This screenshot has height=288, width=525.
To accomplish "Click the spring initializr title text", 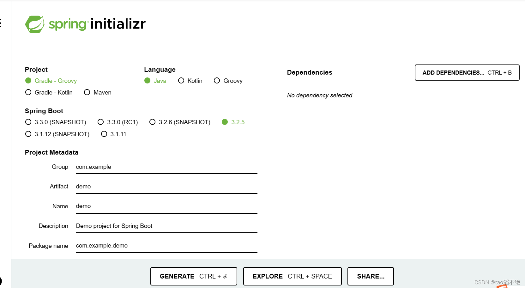I will click(97, 24).
